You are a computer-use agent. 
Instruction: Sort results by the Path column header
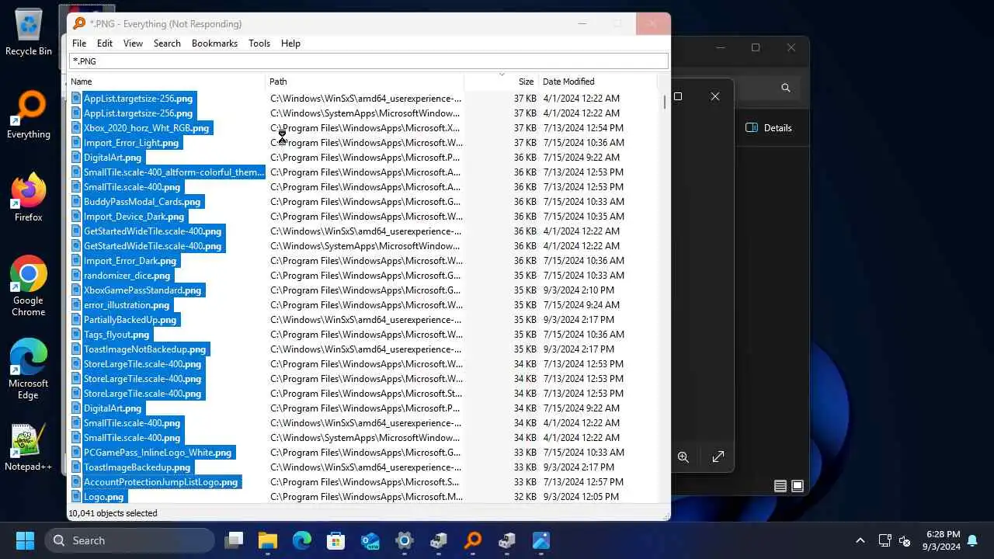click(x=365, y=82)
